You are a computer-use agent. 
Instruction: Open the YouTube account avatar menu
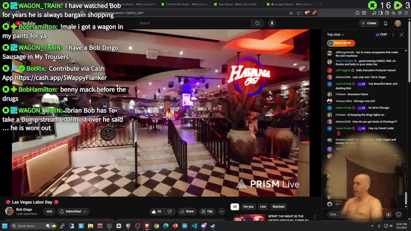tap(398, 23)
